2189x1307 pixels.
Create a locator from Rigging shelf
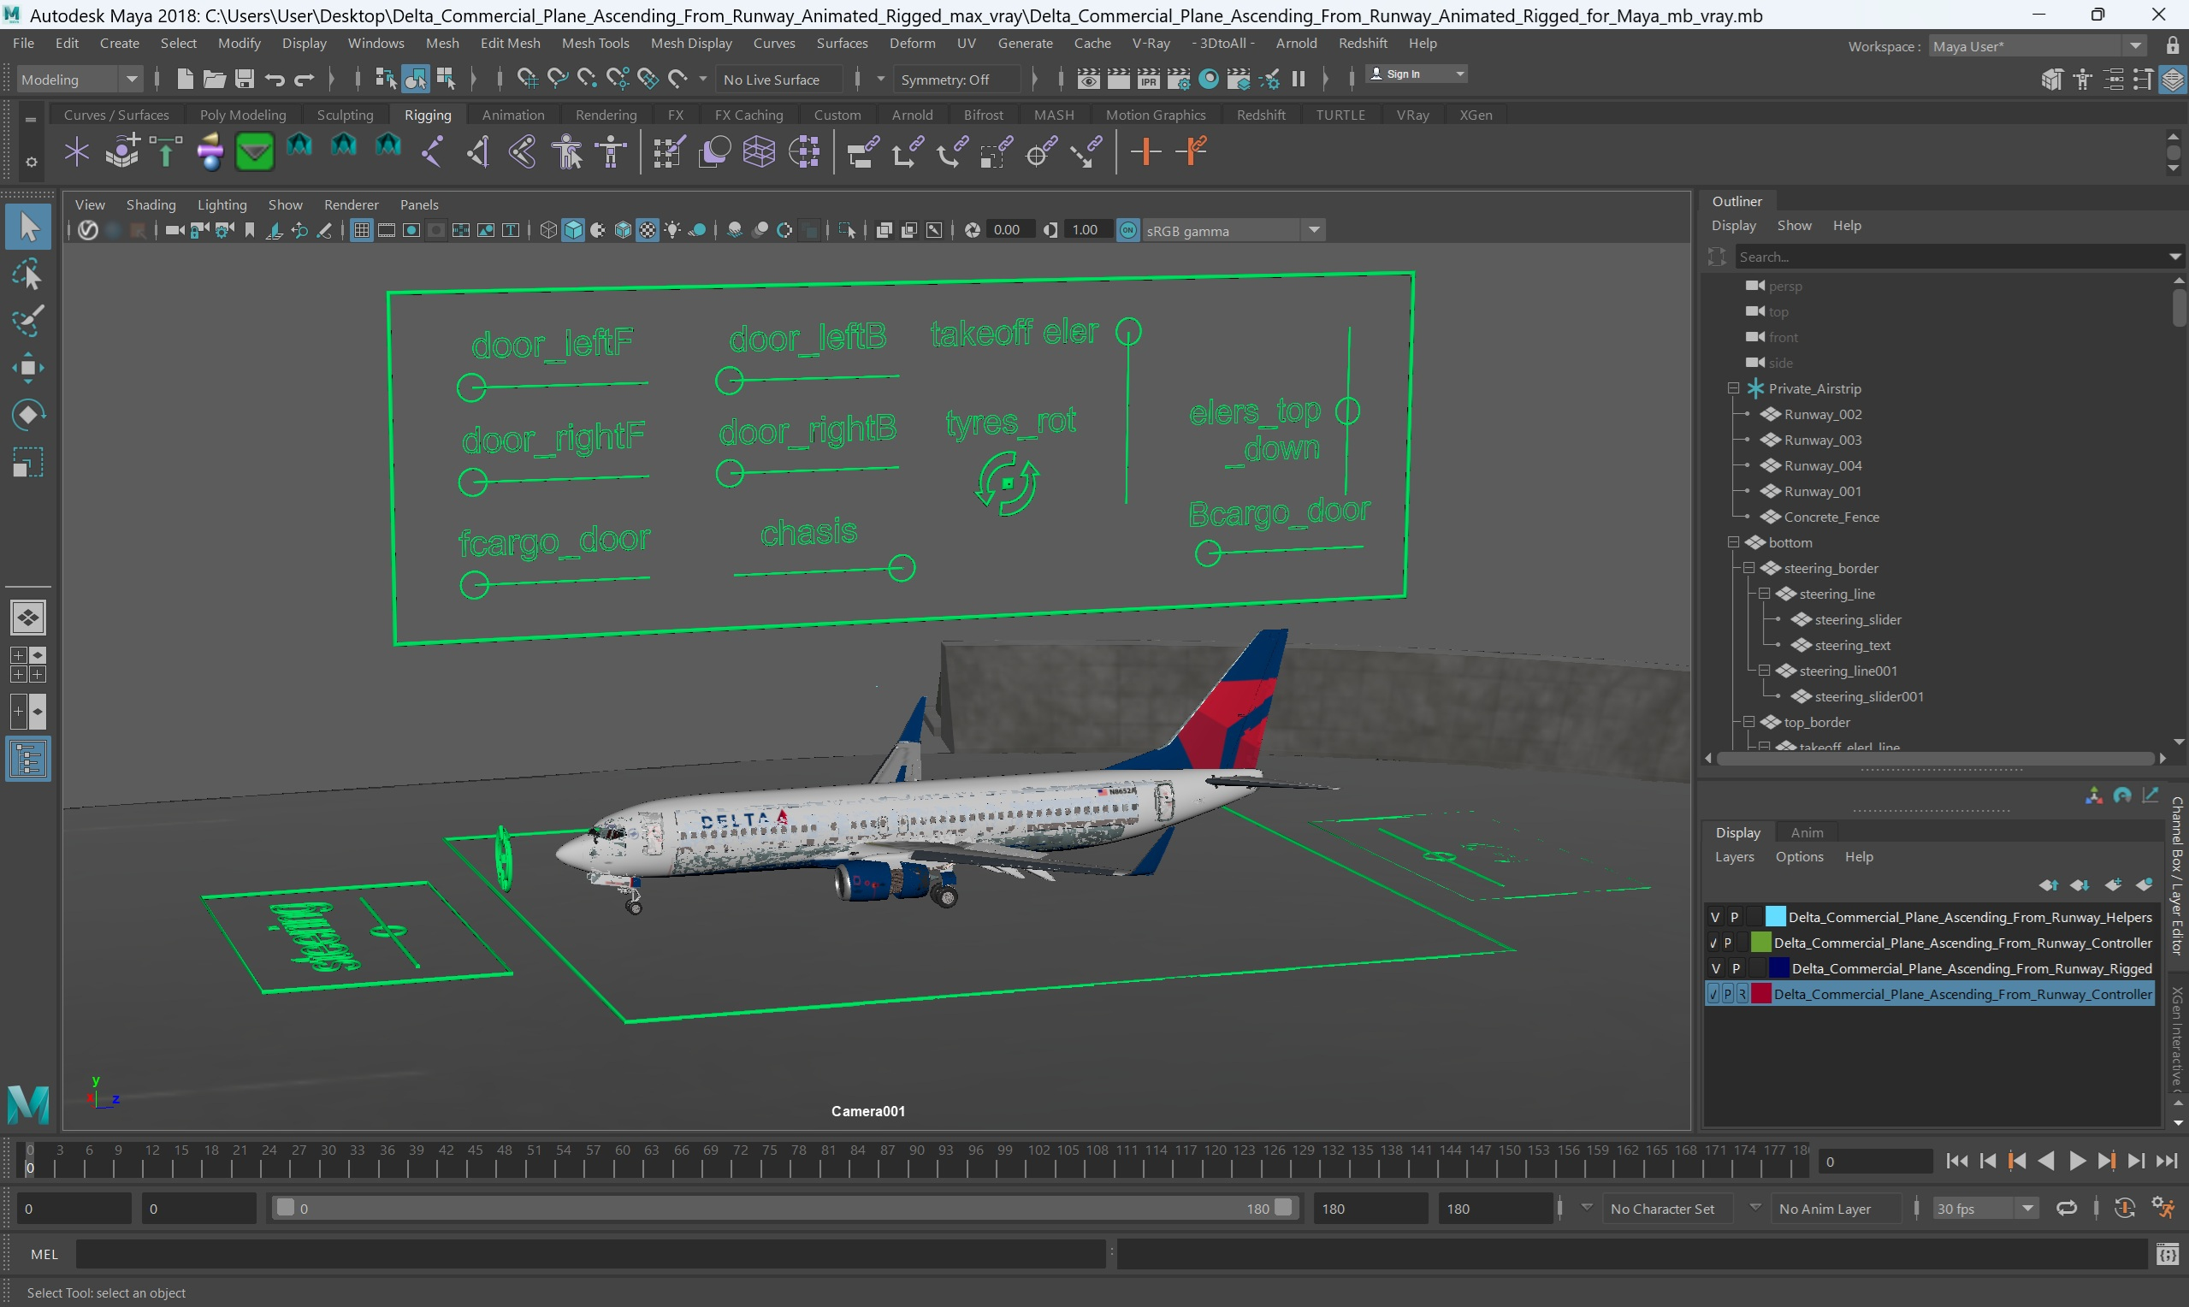click(78, 152)
